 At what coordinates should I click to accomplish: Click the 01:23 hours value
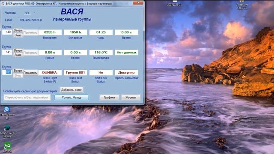[101, 33]
